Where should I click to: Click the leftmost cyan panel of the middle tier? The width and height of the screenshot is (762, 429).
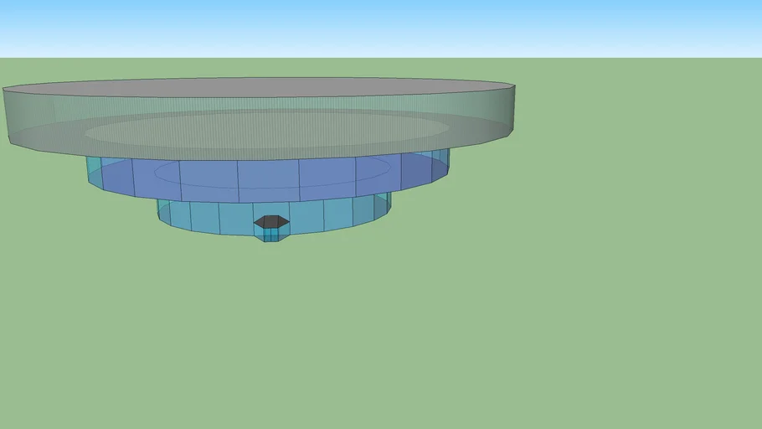click(x=93, y=172)
